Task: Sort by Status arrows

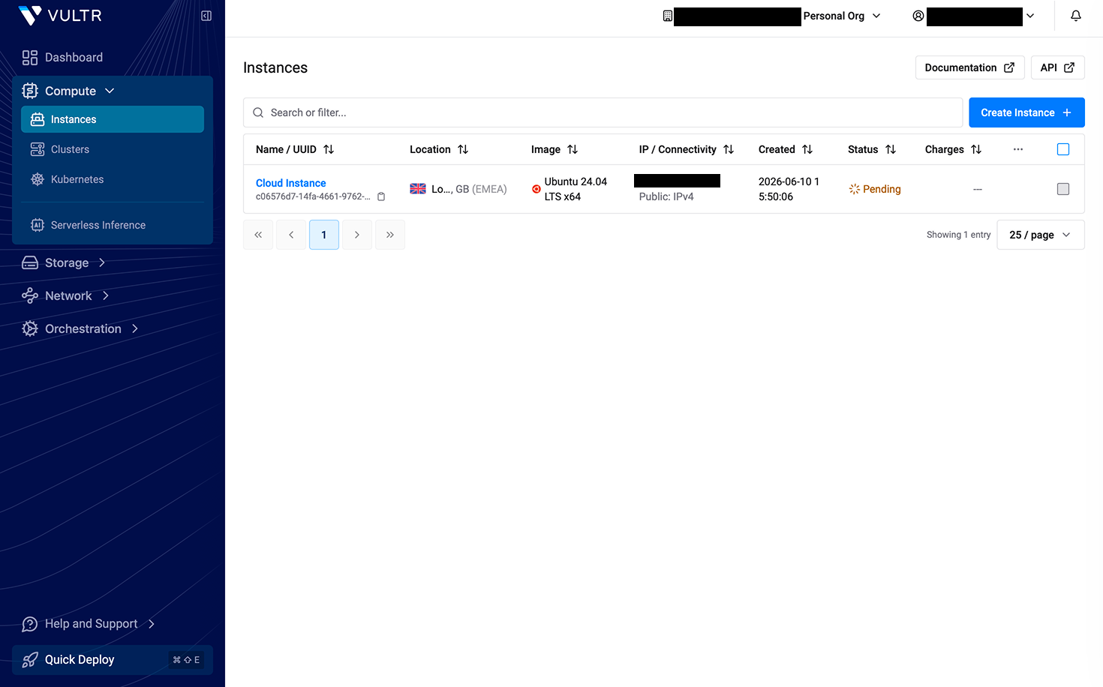Action: point(891,149)
